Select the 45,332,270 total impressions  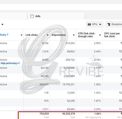click(69, 114)
